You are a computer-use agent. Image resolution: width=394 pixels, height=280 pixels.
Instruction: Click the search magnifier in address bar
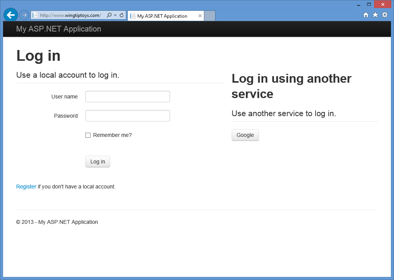pyautogui.click(x=109, y=15)
